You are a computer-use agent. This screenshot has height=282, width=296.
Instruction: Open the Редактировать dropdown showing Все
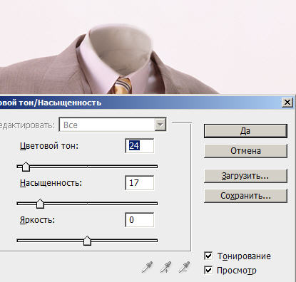[x=113, y=125]
